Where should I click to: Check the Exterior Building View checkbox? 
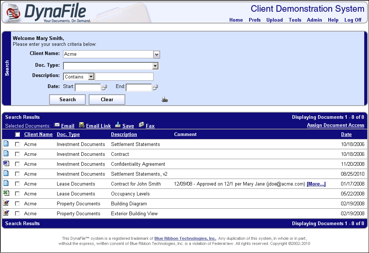[x=17, y=213]
